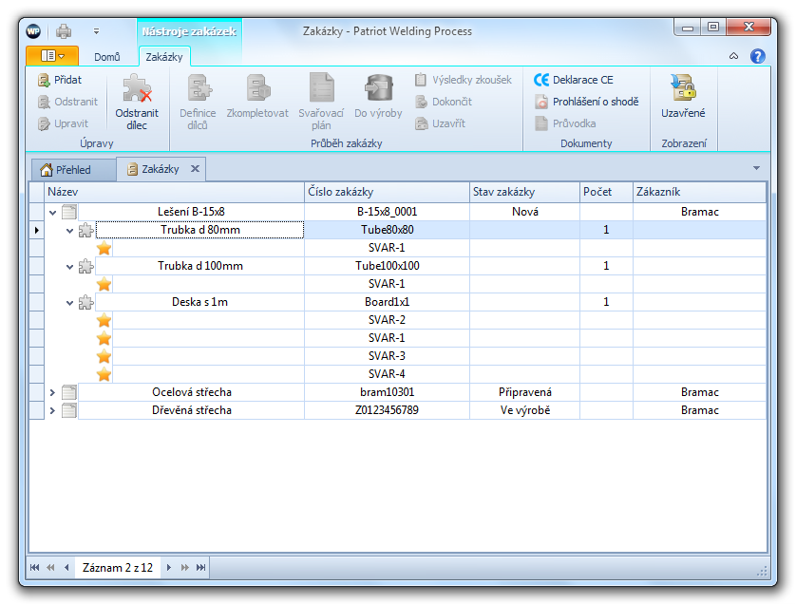Select the Tube80x80 order number cell
This screenshot has width=796, height=604.
click(x=387, y=230)
